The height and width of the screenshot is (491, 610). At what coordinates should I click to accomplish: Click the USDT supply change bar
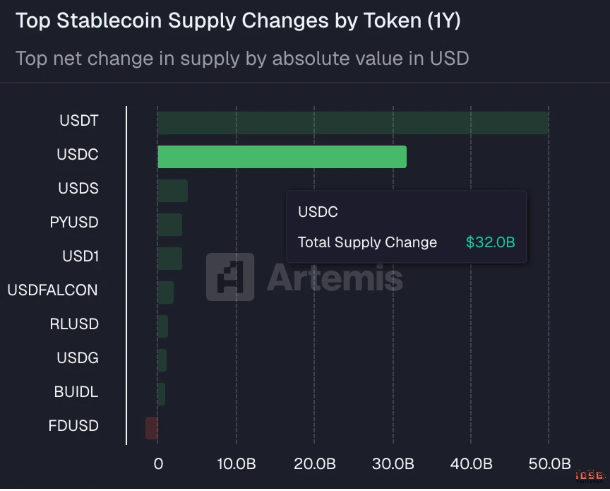coord(352,123)
